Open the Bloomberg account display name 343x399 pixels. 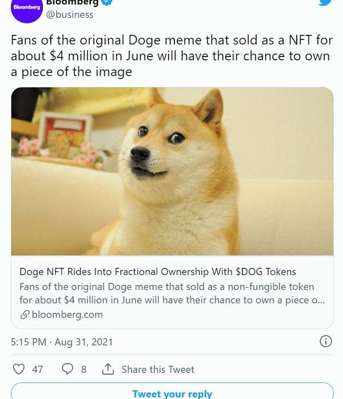[x=72, y=2]
